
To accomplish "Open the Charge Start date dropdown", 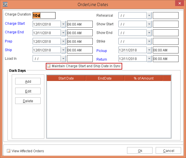I will (63, 24).
